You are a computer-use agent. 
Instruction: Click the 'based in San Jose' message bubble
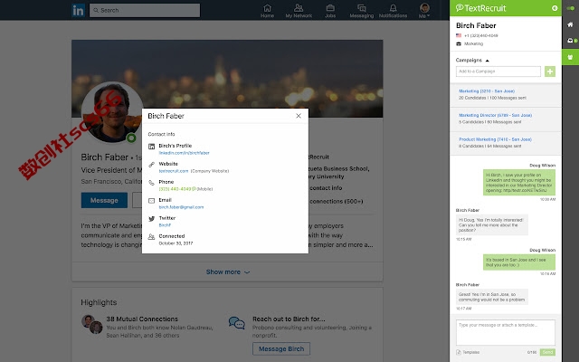click(x=519, y=262)
